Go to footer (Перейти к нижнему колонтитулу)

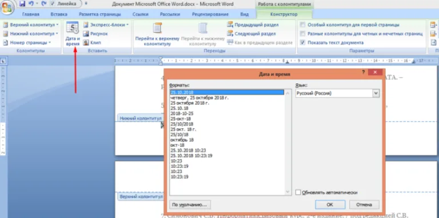[203, 34]
